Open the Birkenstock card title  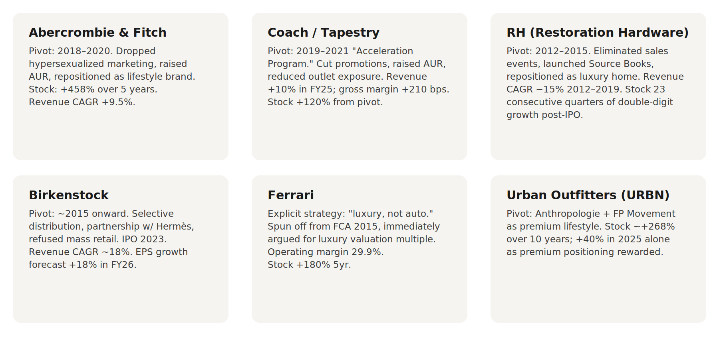pos(69,195)
